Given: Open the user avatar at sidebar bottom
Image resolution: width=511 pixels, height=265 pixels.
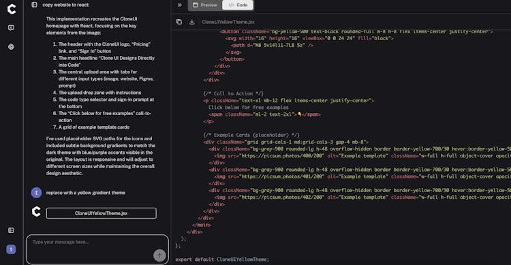Looking at the screenshot, I should coord(11,249).
